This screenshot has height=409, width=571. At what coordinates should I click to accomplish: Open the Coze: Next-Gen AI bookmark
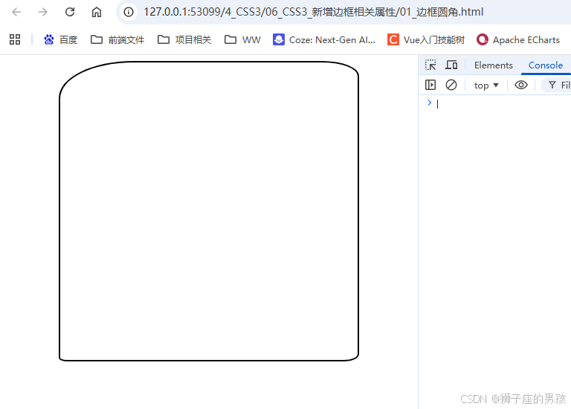coord(323,39)
